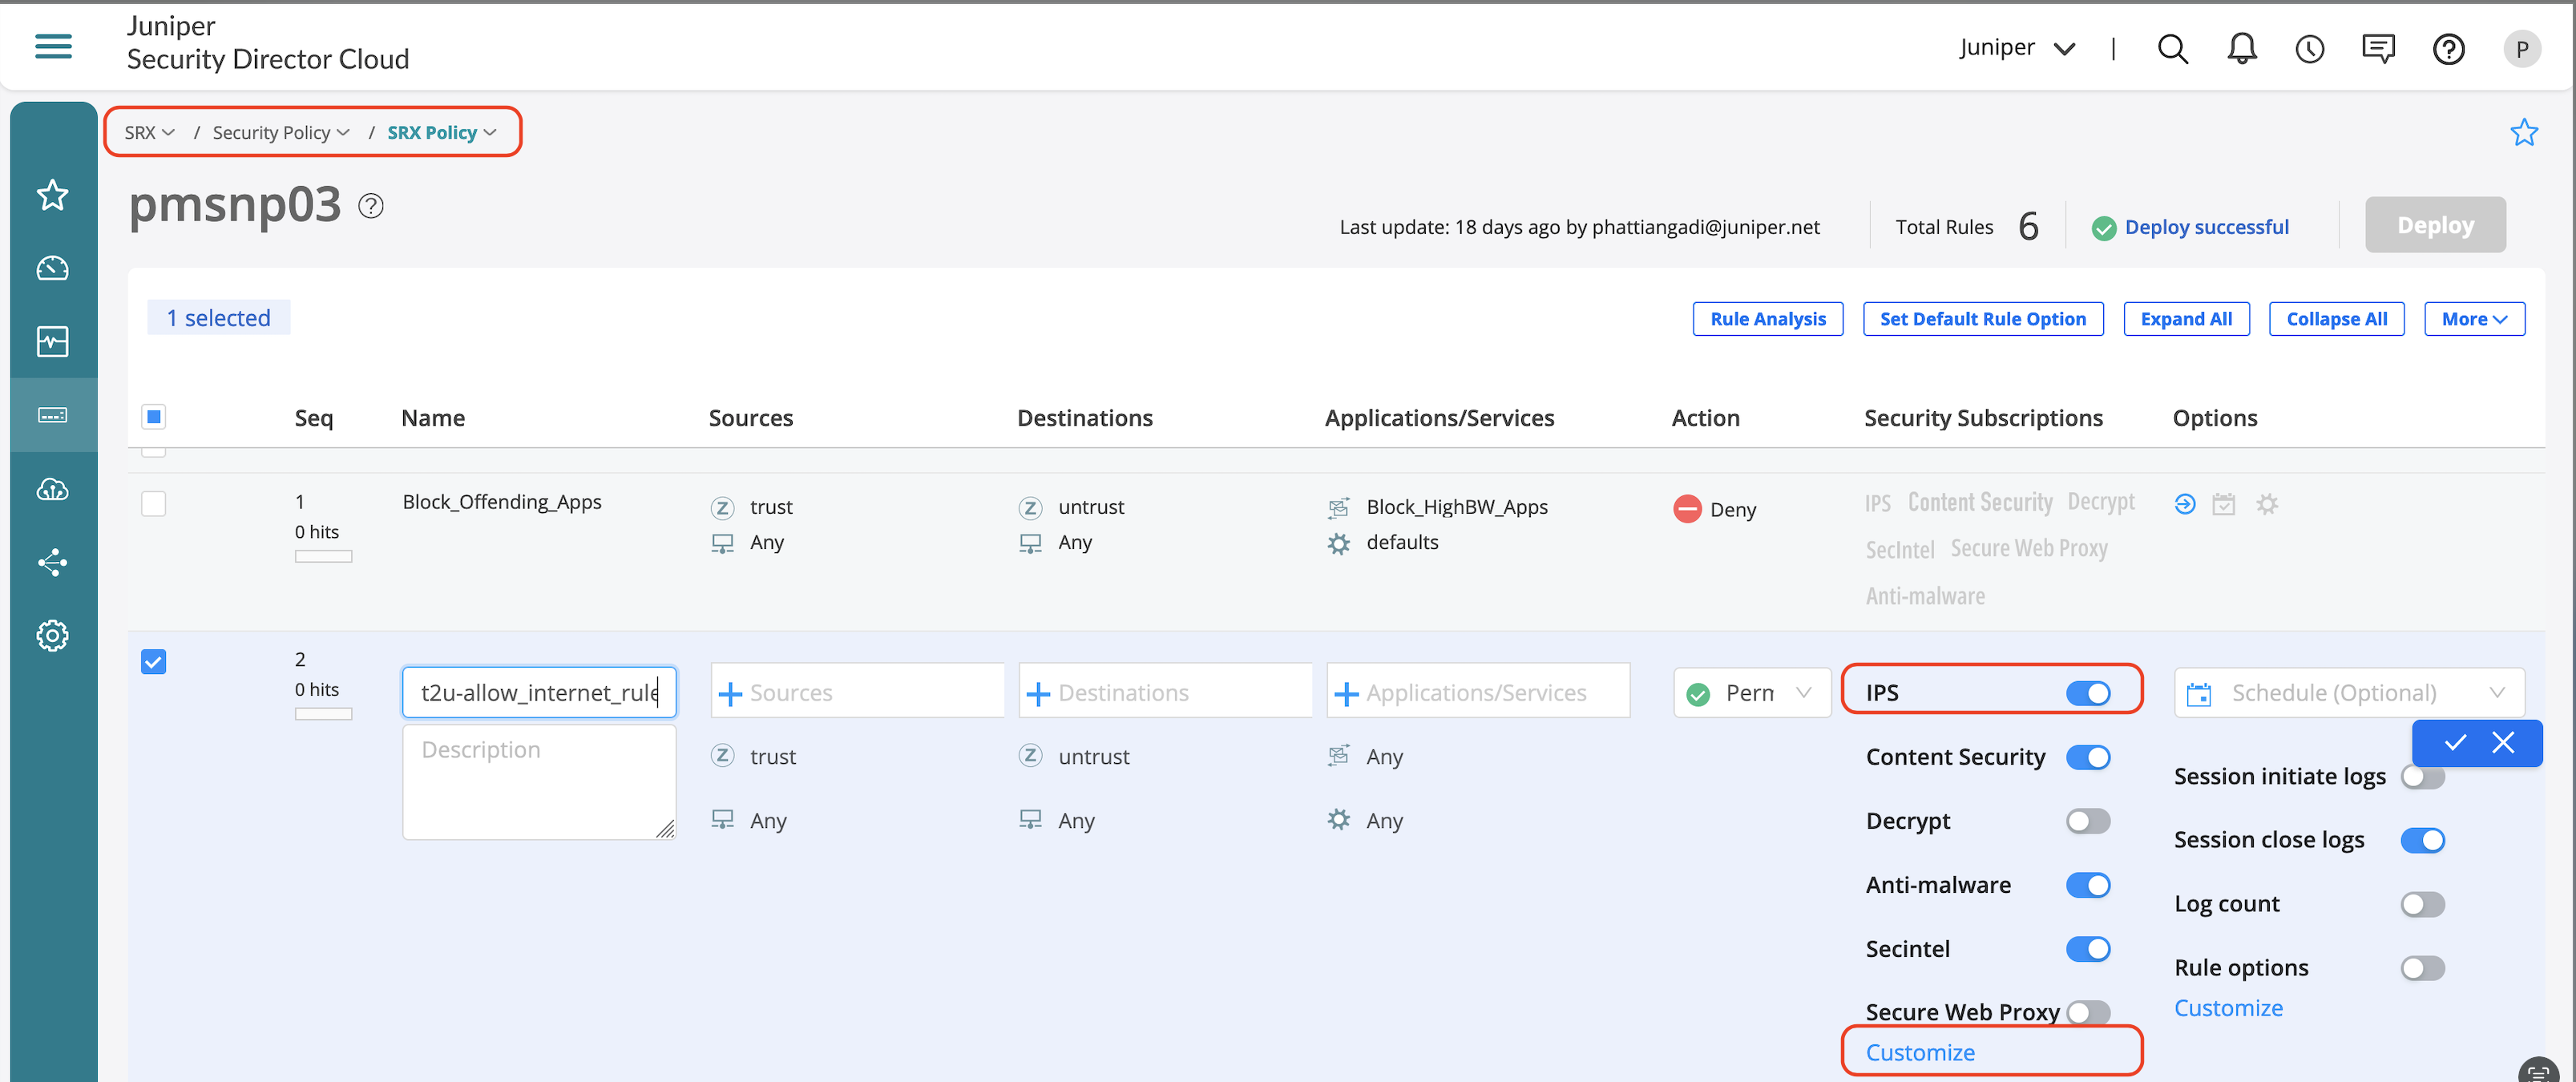Open Security Policy breadcrumb menu

click(280, 133)
